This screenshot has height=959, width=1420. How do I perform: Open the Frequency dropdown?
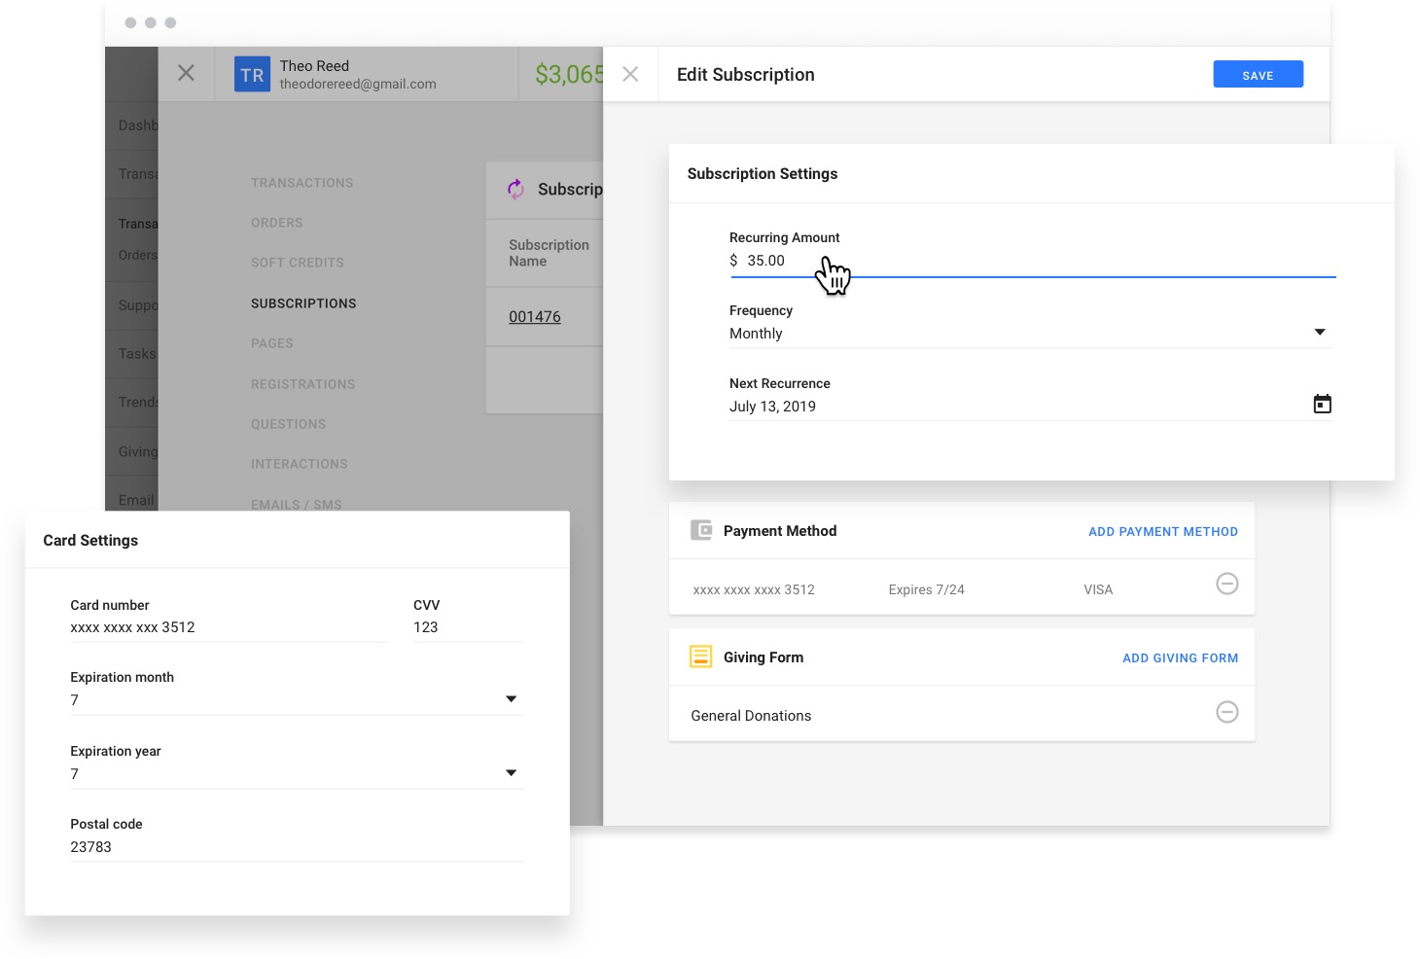pyautogui.click(x=1320, y=332)
